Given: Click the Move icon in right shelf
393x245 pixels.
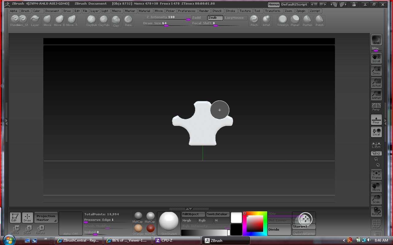Looking at the screenshot, I should pyautogui.click(x=376, y=187).
